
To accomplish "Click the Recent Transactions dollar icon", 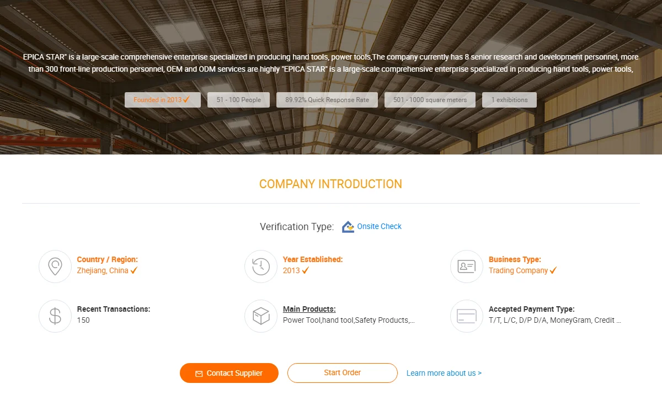I will coord(55,316).
